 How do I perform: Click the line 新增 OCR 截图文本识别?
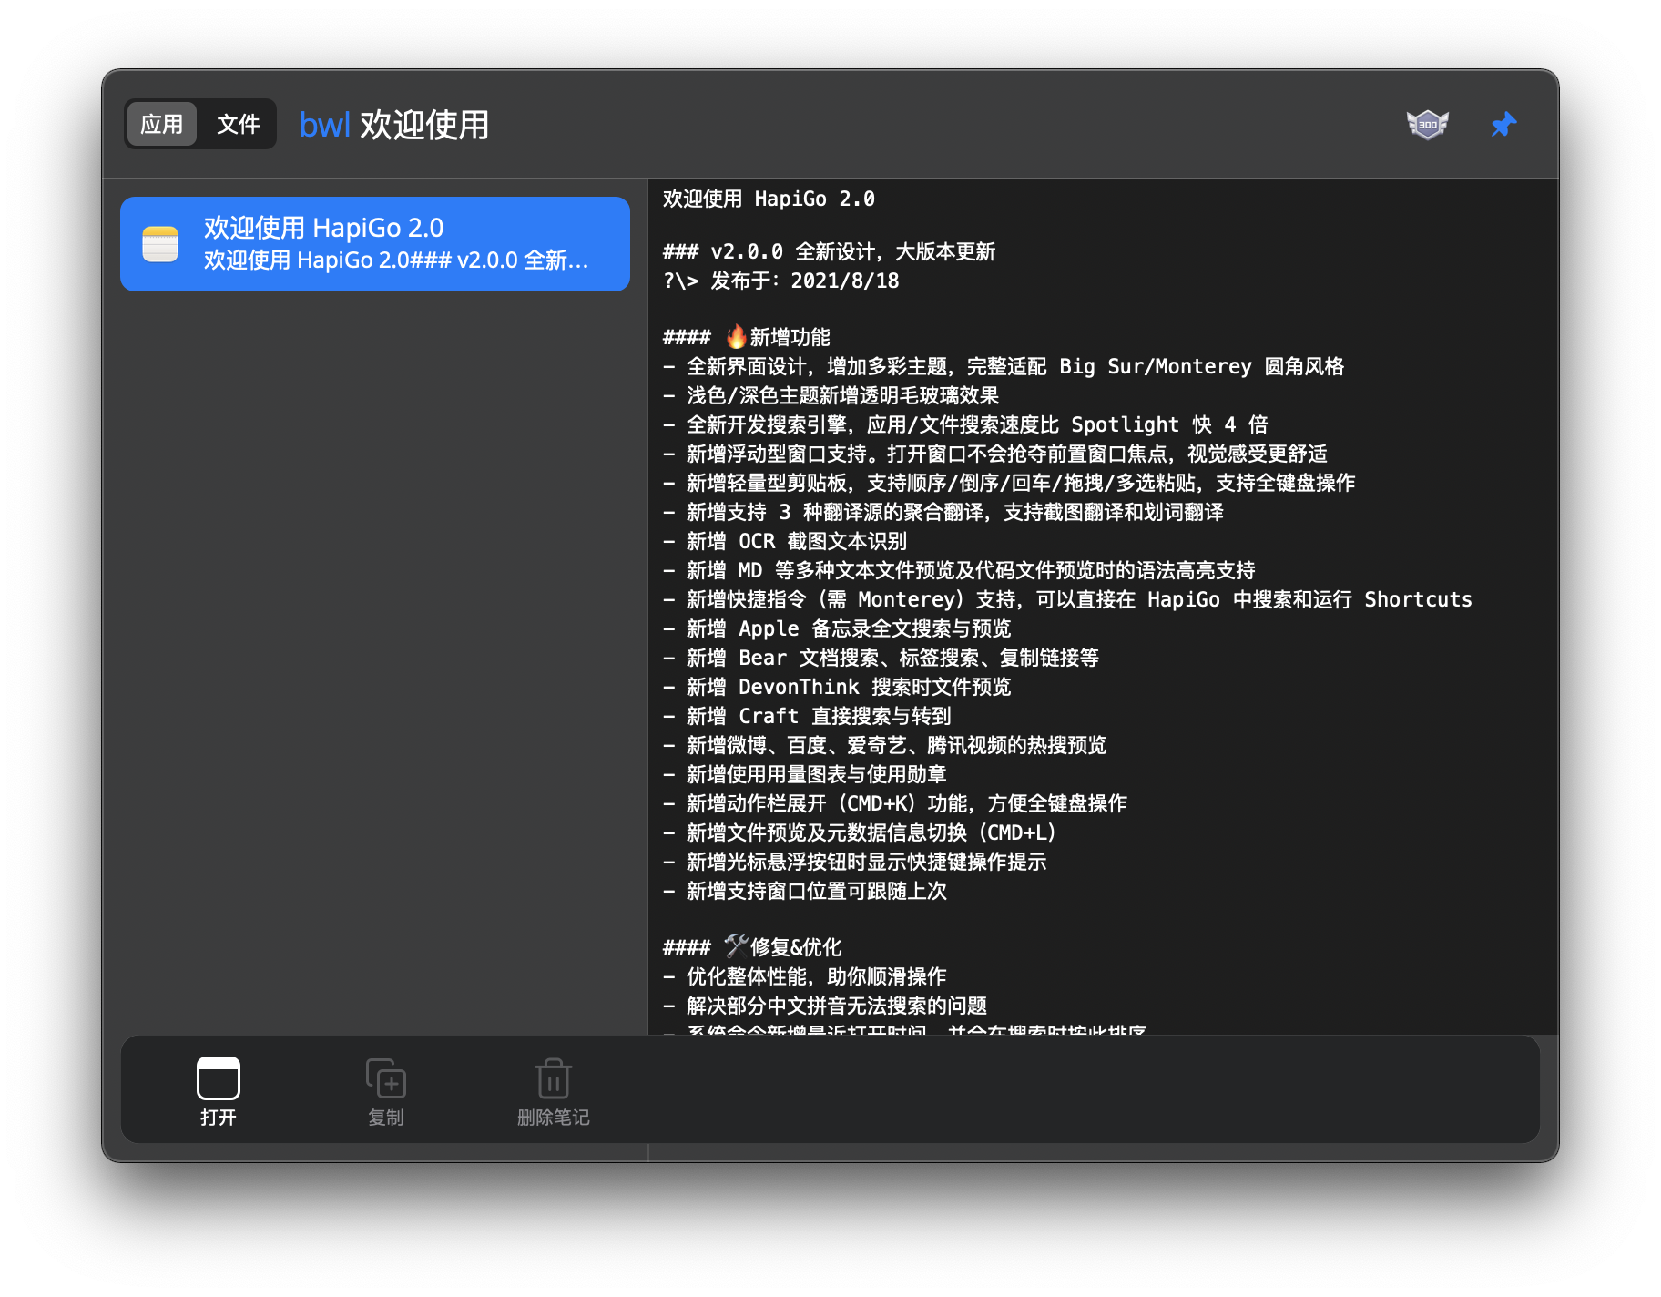coord(785,541)
